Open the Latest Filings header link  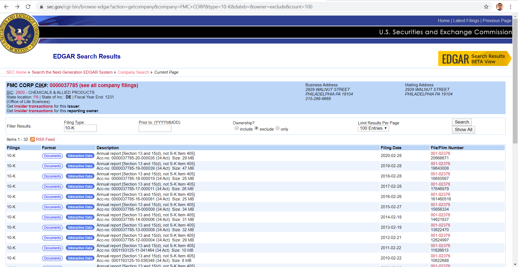(466, 21)
